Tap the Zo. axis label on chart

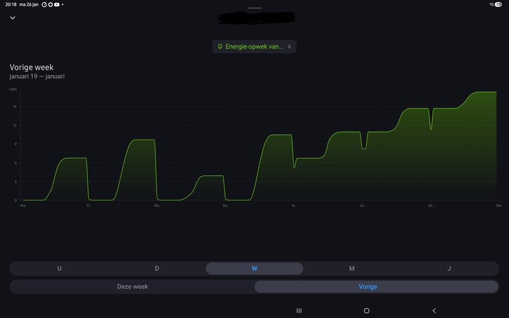(x=431, y=205)
